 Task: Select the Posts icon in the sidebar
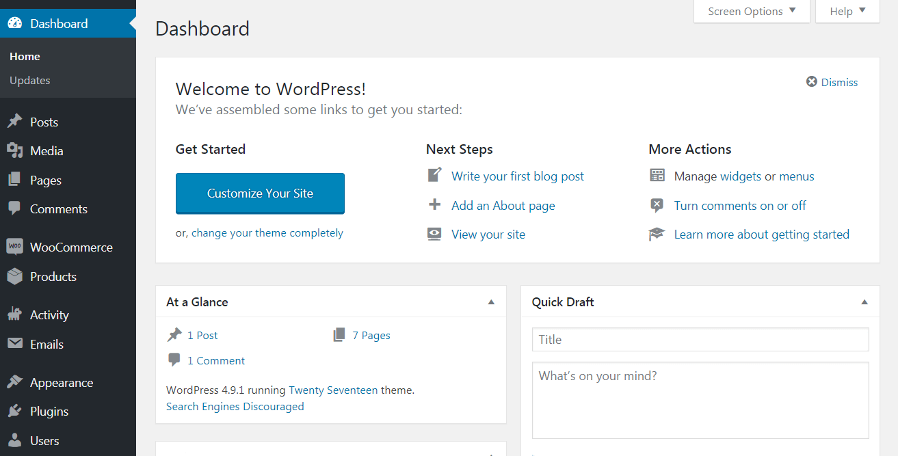tap(16, 122)
